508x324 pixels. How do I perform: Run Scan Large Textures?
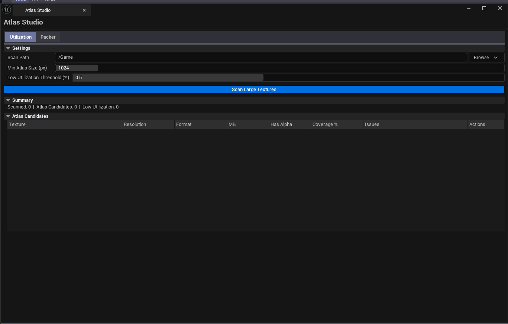coord(254,90)
